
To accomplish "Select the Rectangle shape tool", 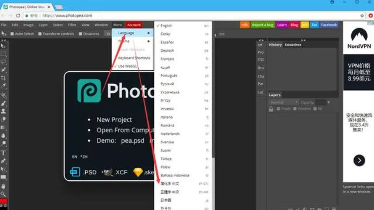I will pos(3,177).
